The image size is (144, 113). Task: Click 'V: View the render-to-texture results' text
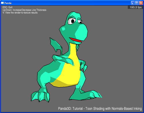click(20, 13)
